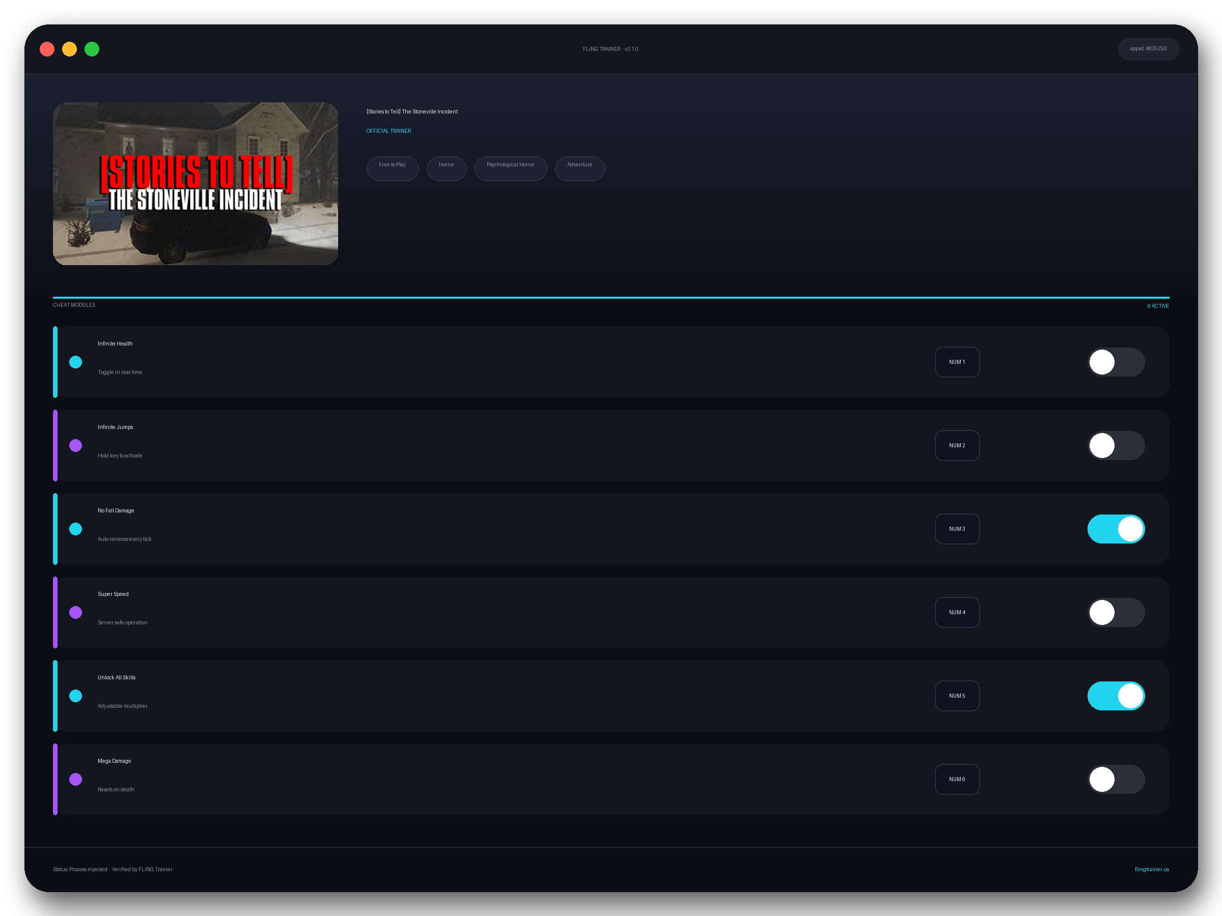Select the Free to Play tag
This screenshot has width=1222, height=916.
pyautogui.click(x=392, y=168)
